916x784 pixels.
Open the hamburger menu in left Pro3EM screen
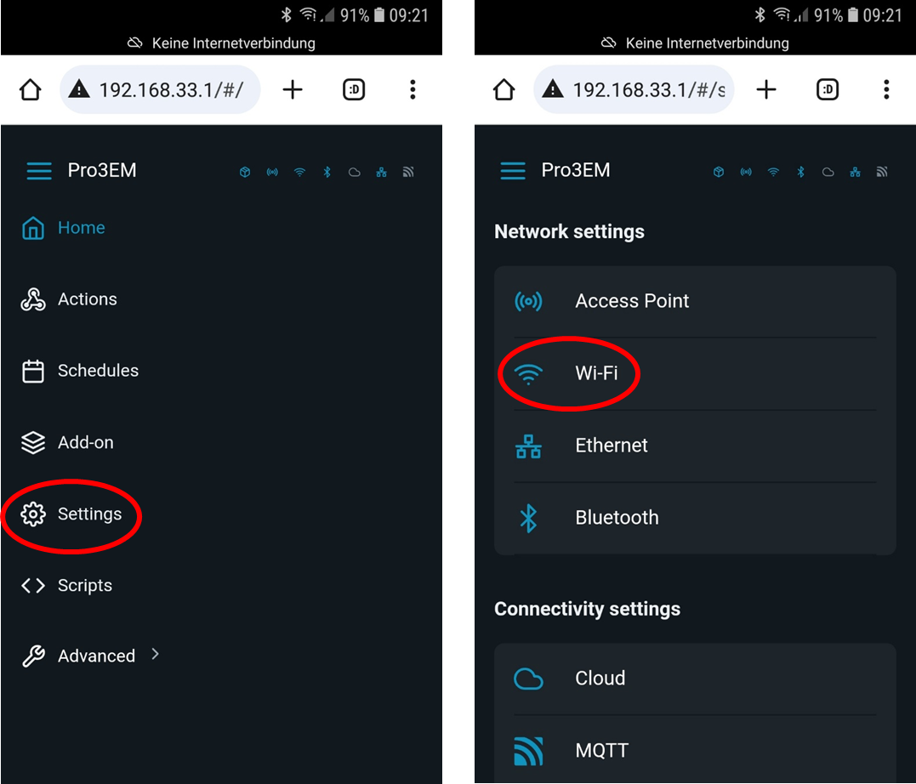(39, 171)
